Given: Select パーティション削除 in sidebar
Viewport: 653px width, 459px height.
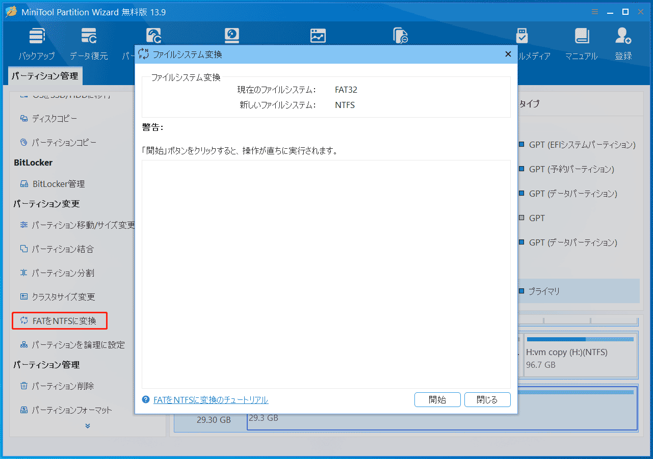Looking at the screenshot, I should (x=57, y=386).
